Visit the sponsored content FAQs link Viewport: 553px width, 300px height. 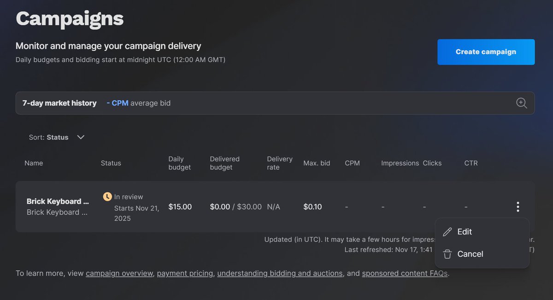405,273
